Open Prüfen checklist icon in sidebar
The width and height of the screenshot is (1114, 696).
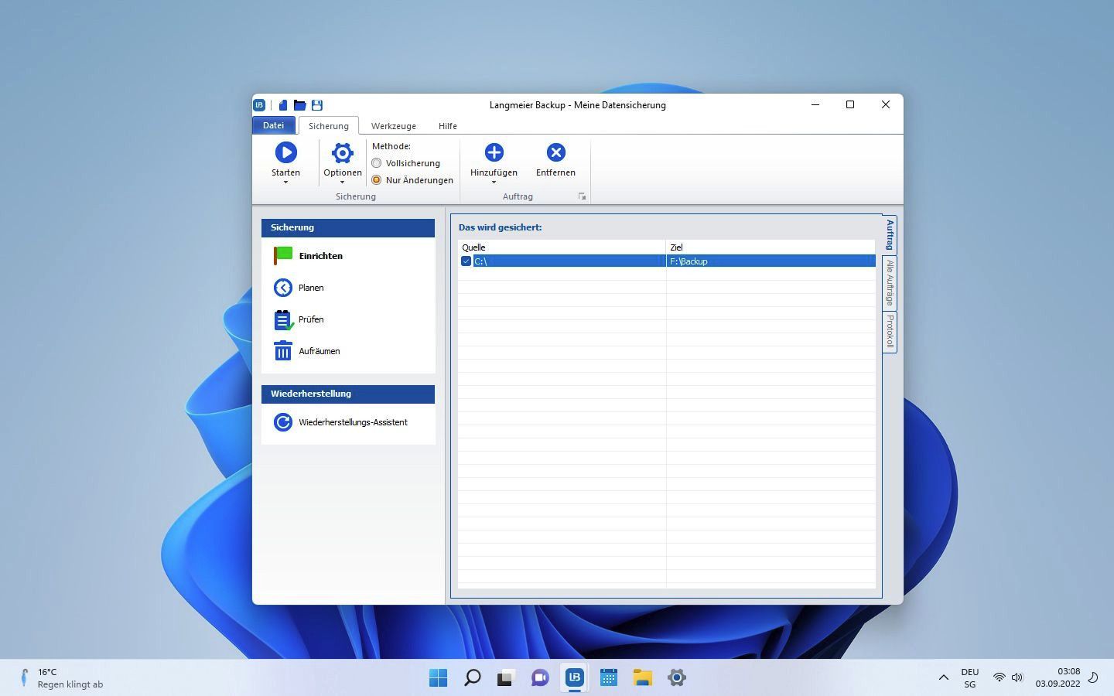tap(283, 319)
